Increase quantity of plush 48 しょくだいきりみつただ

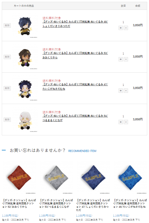coord(121,28)
